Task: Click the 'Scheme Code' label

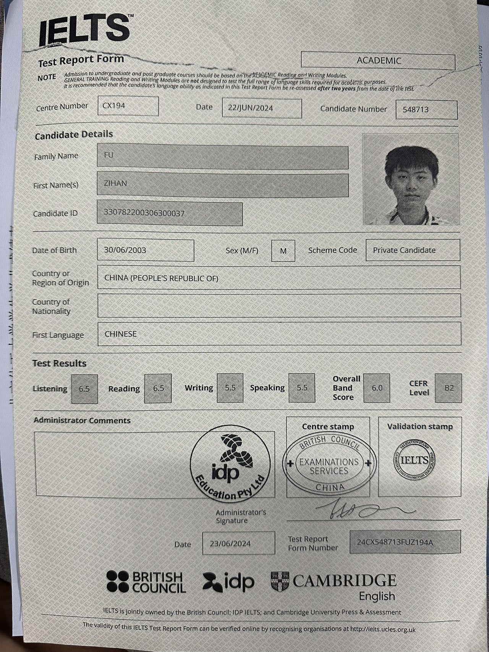Action: (x=332, y=250)
